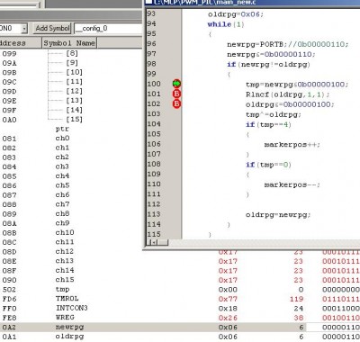Select the TMR0L watch row
The width and height of the screenshot is (360, 342).
pos(180,299)
